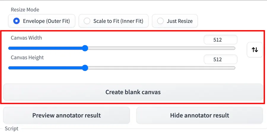Click Preview annotator result button
Viewport: 267px width, 132px height.
point(66,115)
